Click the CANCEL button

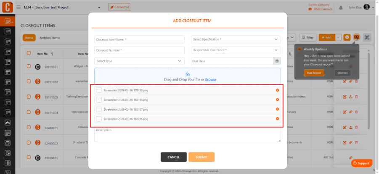(x=174, y=157)
